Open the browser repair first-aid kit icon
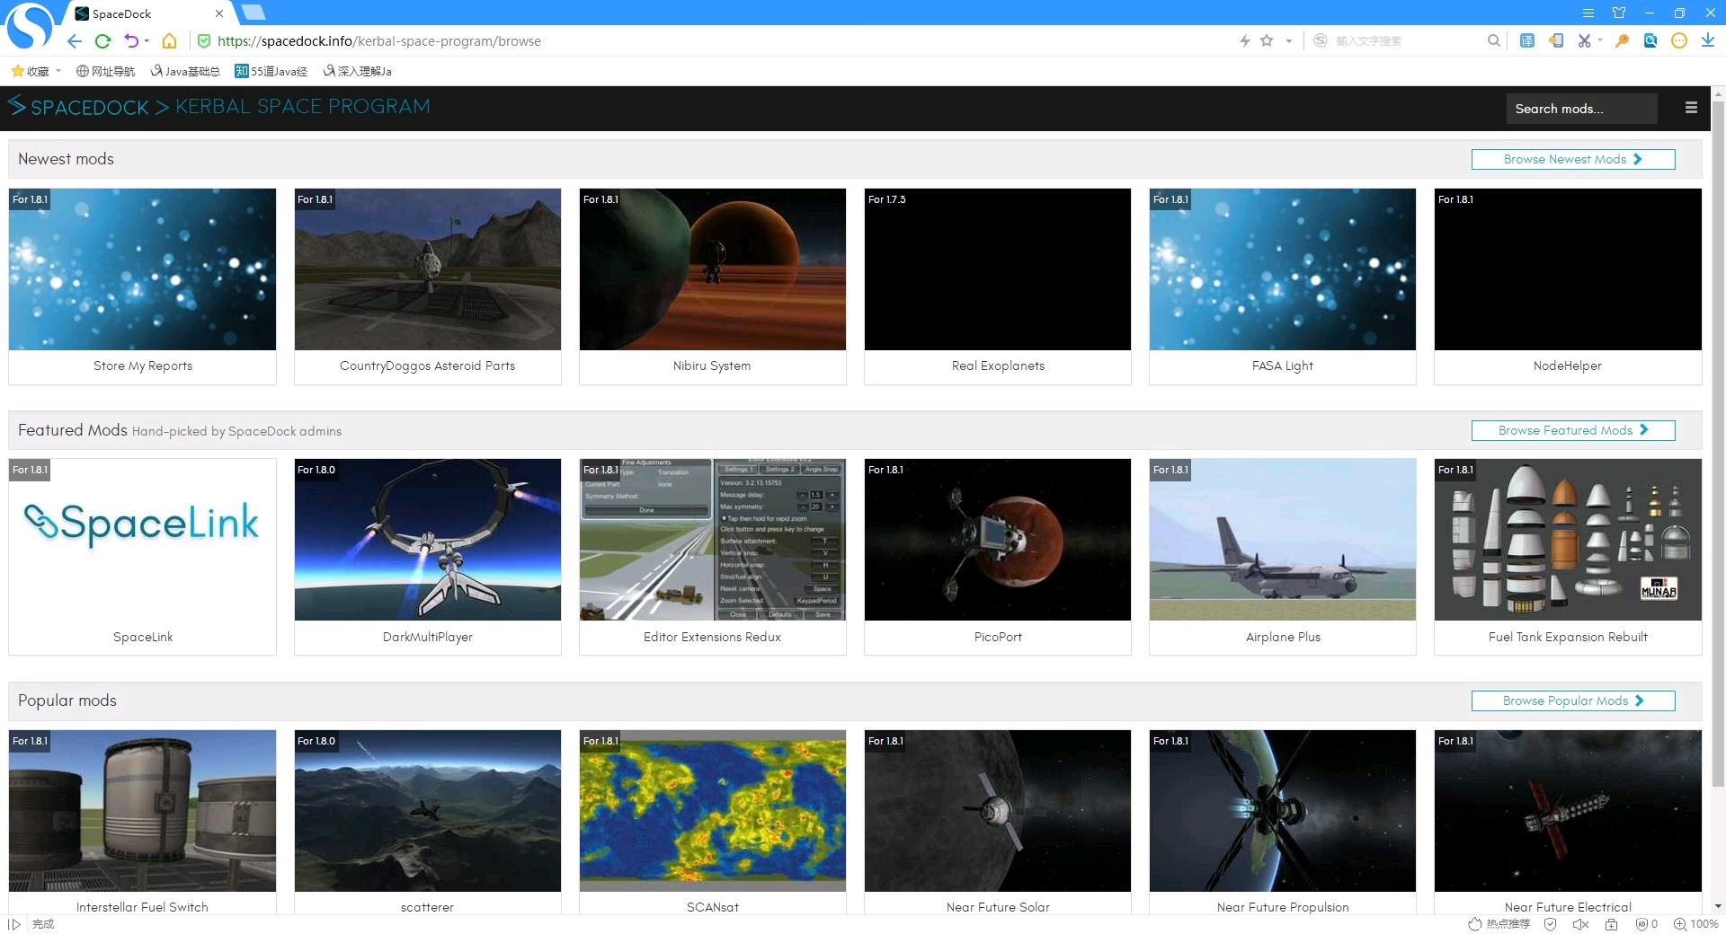 point(1611,924)
